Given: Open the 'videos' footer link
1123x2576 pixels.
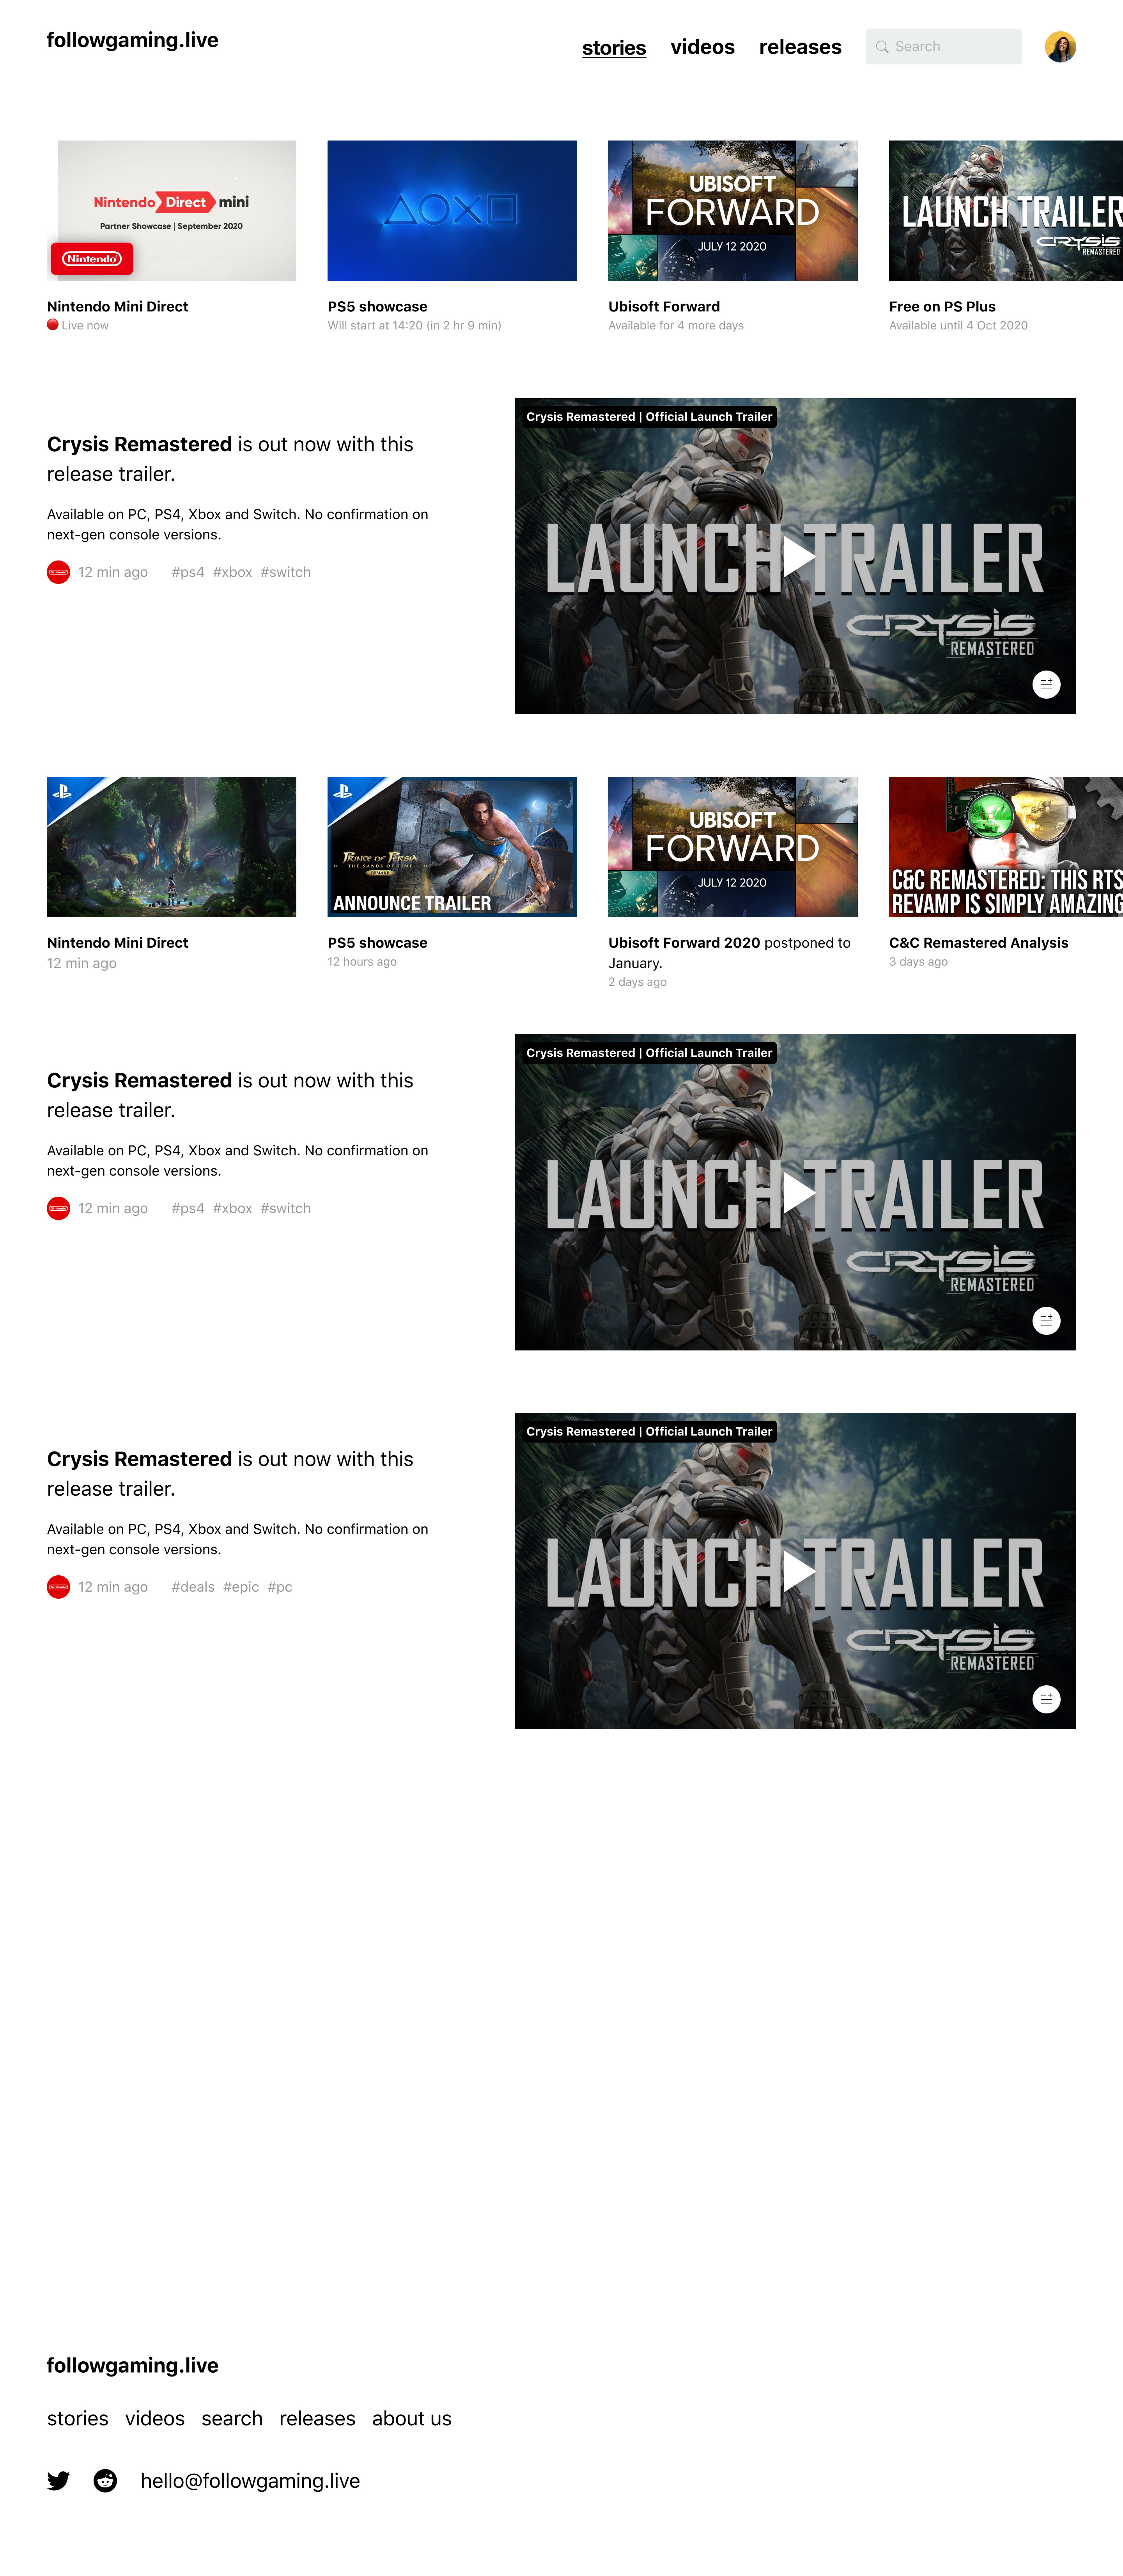Looking at the screenshot, I should point(155,2419).
